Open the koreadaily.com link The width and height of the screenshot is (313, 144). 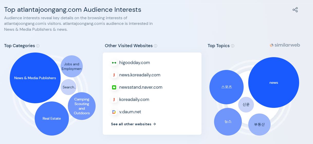[134, 99]
